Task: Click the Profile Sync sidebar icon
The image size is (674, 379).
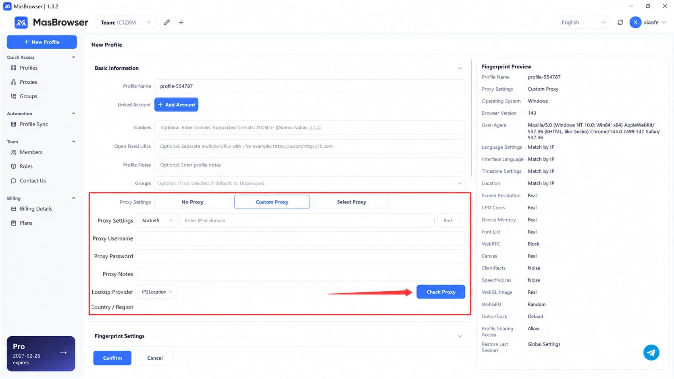Action: 14,124
